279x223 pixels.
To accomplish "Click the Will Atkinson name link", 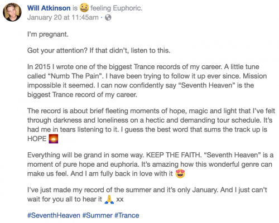I will (x=49, y=8).
